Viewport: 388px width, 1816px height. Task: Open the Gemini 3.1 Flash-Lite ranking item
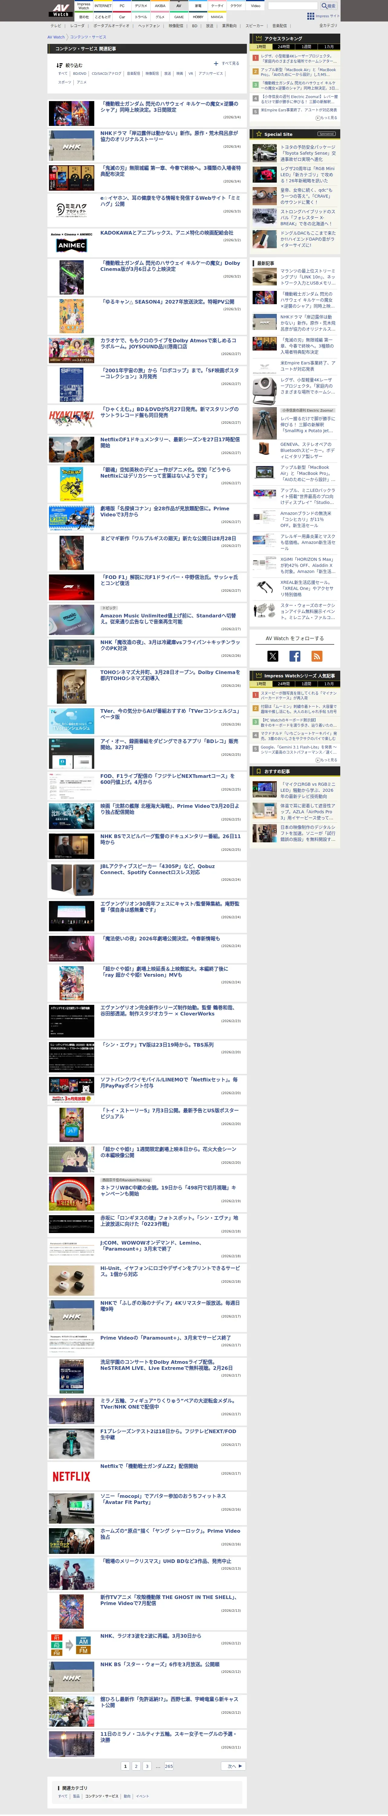pyautogui.click(x=299, y=749)
